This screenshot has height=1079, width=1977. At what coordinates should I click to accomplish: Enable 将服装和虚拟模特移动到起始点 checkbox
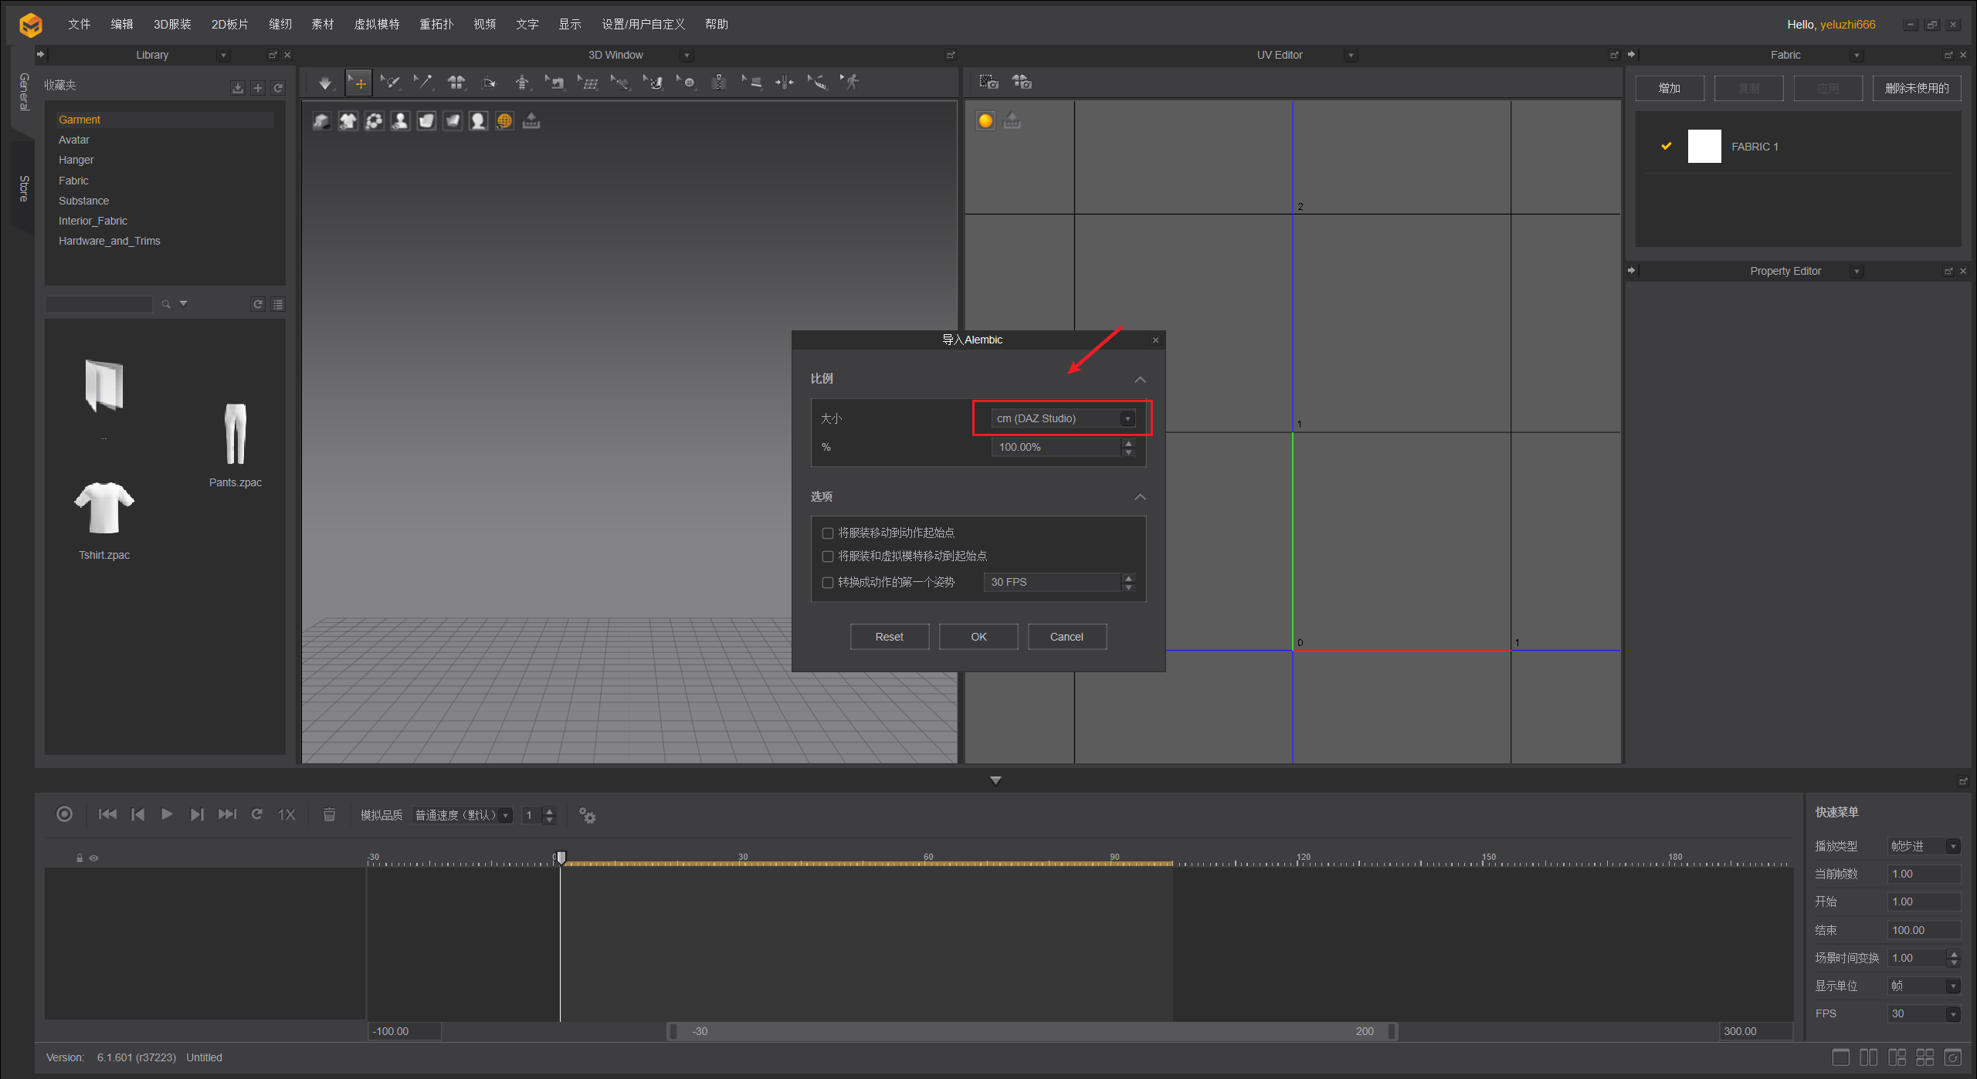click(827, 556)
